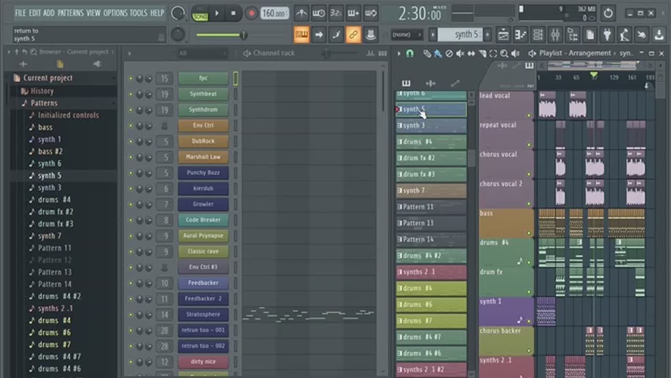This screenshot has height=378, width=671.
Task: Click the metronome icon
Action: point(301,13)
